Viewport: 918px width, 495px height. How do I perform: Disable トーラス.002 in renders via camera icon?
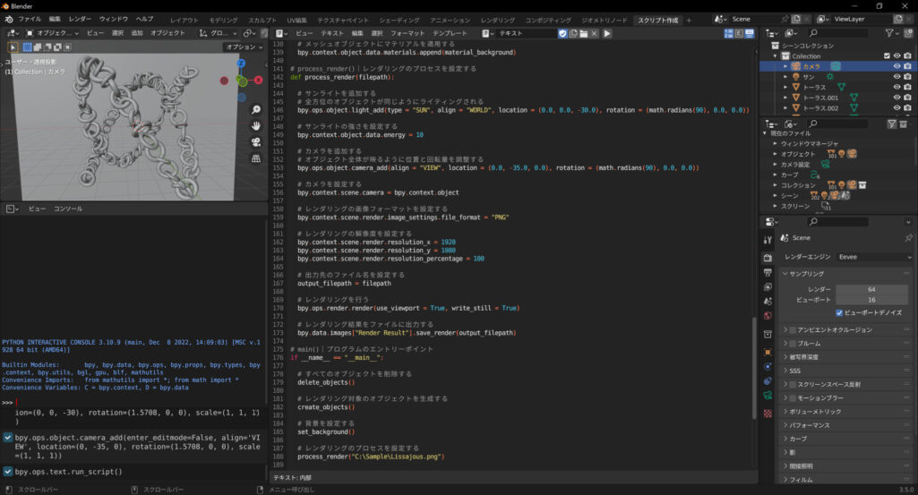click(x=907, y=108)
